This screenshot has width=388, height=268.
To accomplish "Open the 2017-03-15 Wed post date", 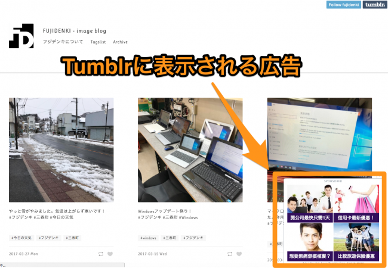I will [152, 254].
